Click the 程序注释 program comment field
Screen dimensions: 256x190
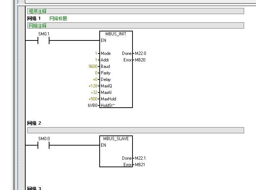click(x=38, y=11)
